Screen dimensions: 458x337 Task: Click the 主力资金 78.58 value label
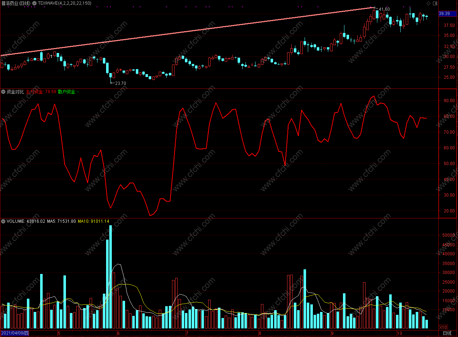[x=41, y=92]
